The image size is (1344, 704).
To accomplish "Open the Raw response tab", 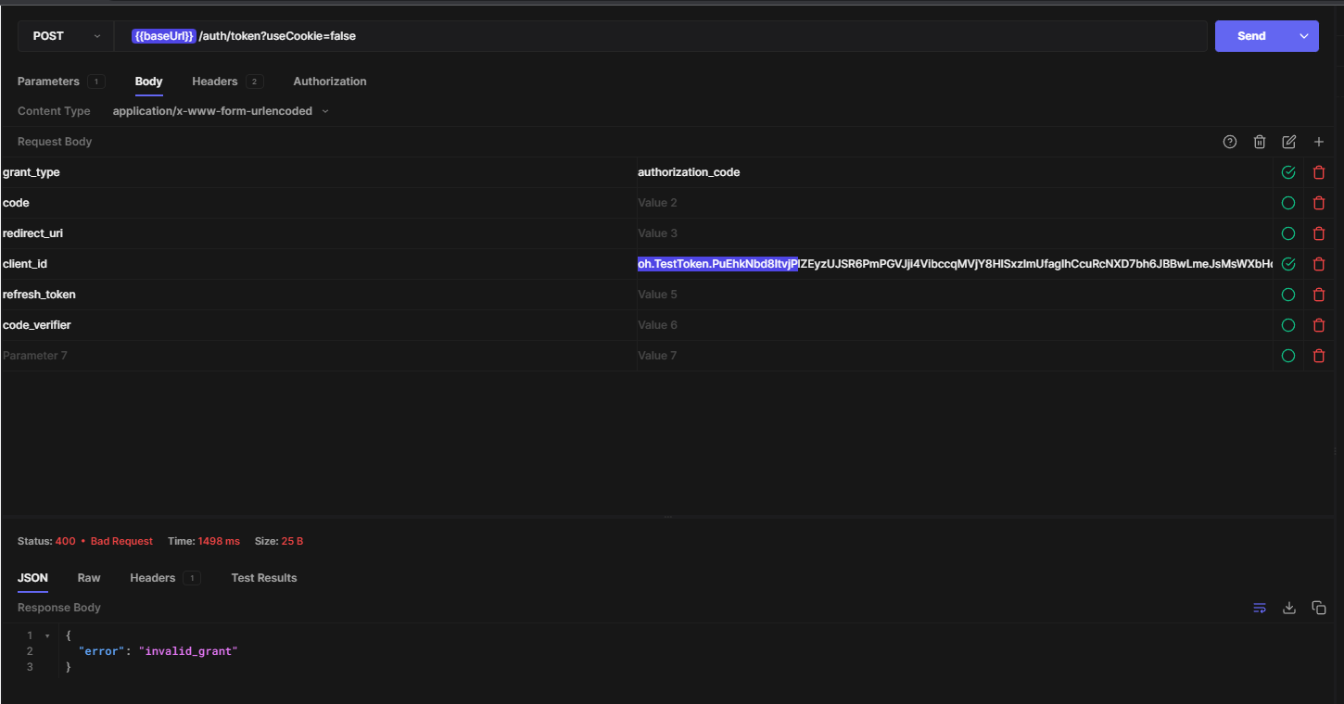I will coord(89,578).
